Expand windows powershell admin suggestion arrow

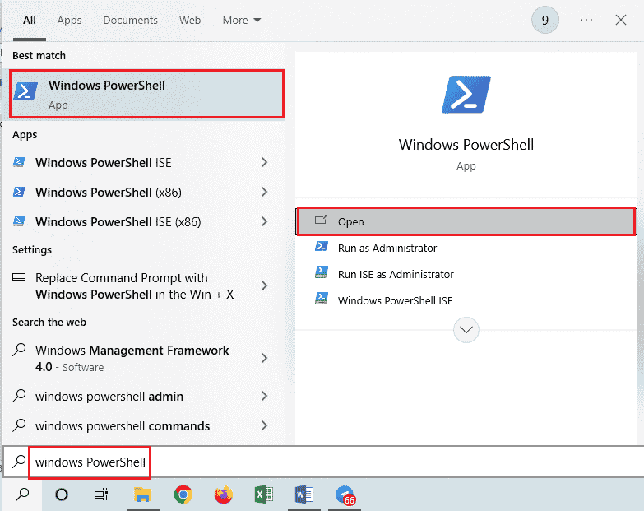coord(265,396)
